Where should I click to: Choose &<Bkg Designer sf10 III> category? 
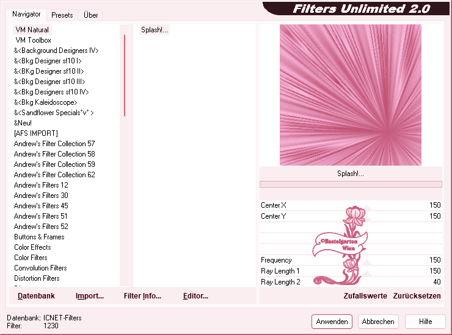[49, 82]
